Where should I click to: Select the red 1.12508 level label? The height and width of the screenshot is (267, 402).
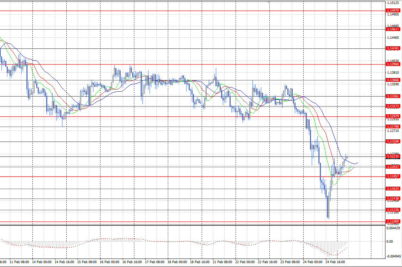click(x=393, y=141)
